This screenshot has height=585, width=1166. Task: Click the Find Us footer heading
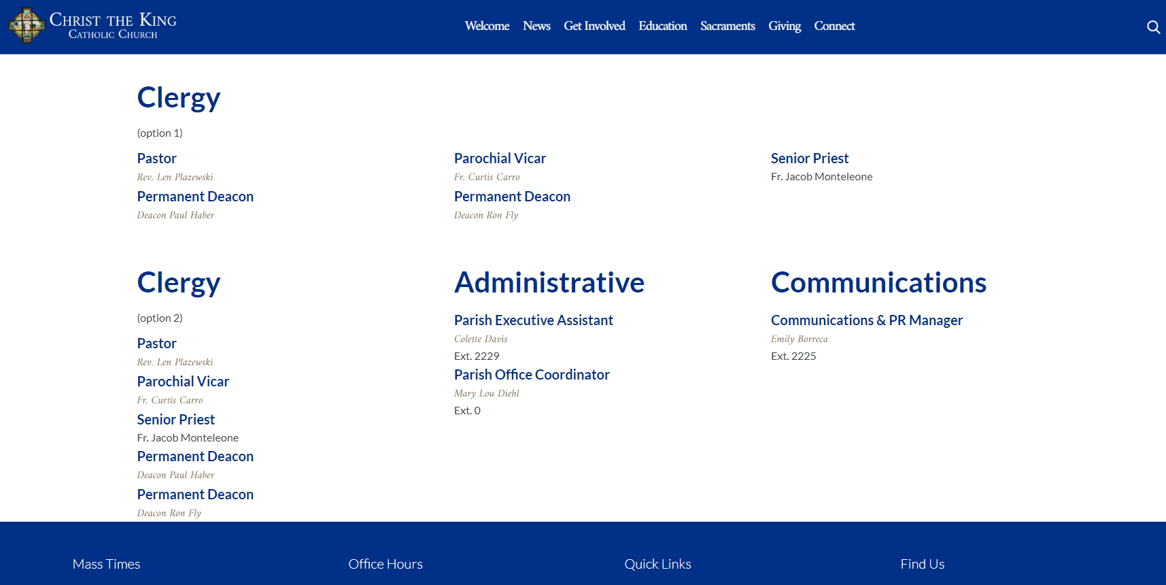[x=922, y=564]
